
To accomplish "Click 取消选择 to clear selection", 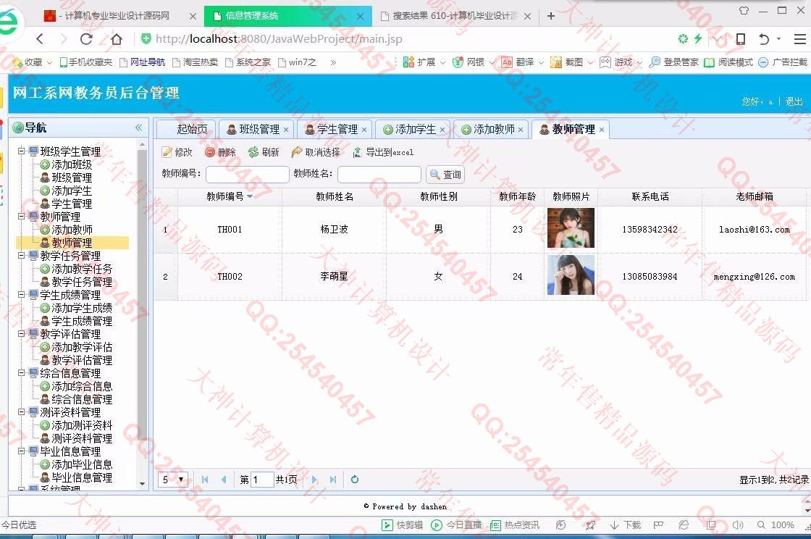I will coord(316,152).
